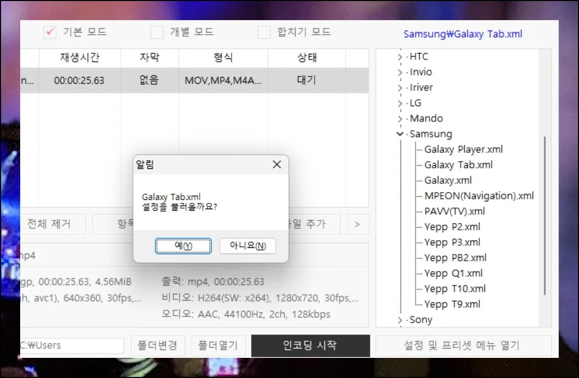Close the 알림 dialog with X

277,165
